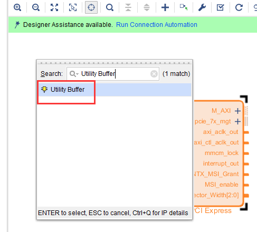257x232 pixels.
Task: Click the Add IP plus icon
Action: coord(165,7)
